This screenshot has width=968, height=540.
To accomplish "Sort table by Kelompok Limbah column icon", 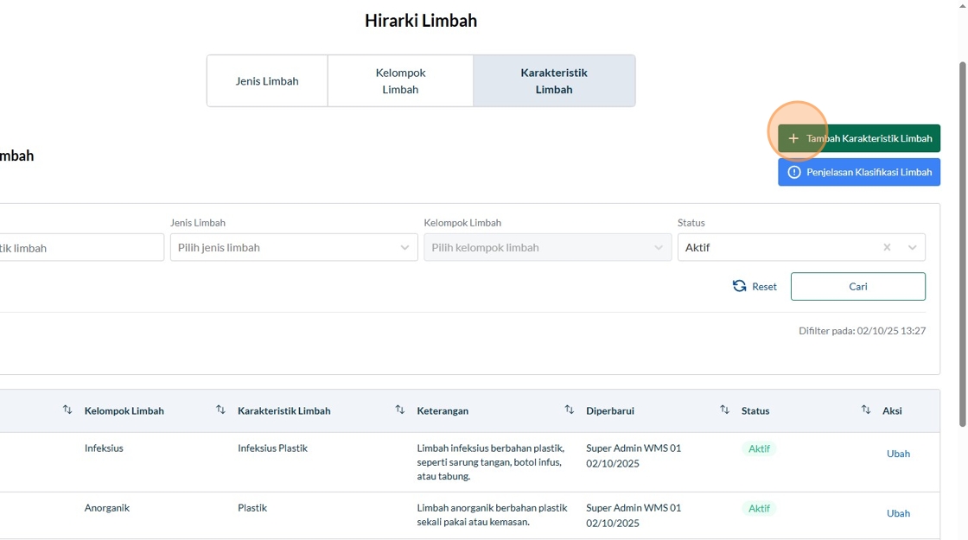I will click(x=220, y=410).
